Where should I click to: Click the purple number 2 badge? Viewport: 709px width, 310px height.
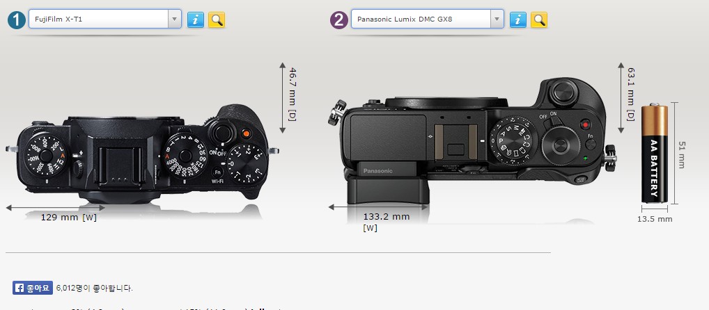339,20
